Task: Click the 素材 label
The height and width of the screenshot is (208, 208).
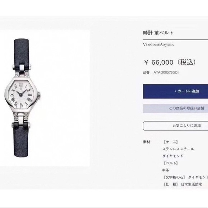Action: coord(146,142)
